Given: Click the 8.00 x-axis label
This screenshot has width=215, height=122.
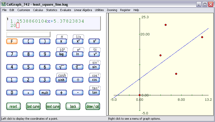Looking at the screenshot, I should [181, 100].
